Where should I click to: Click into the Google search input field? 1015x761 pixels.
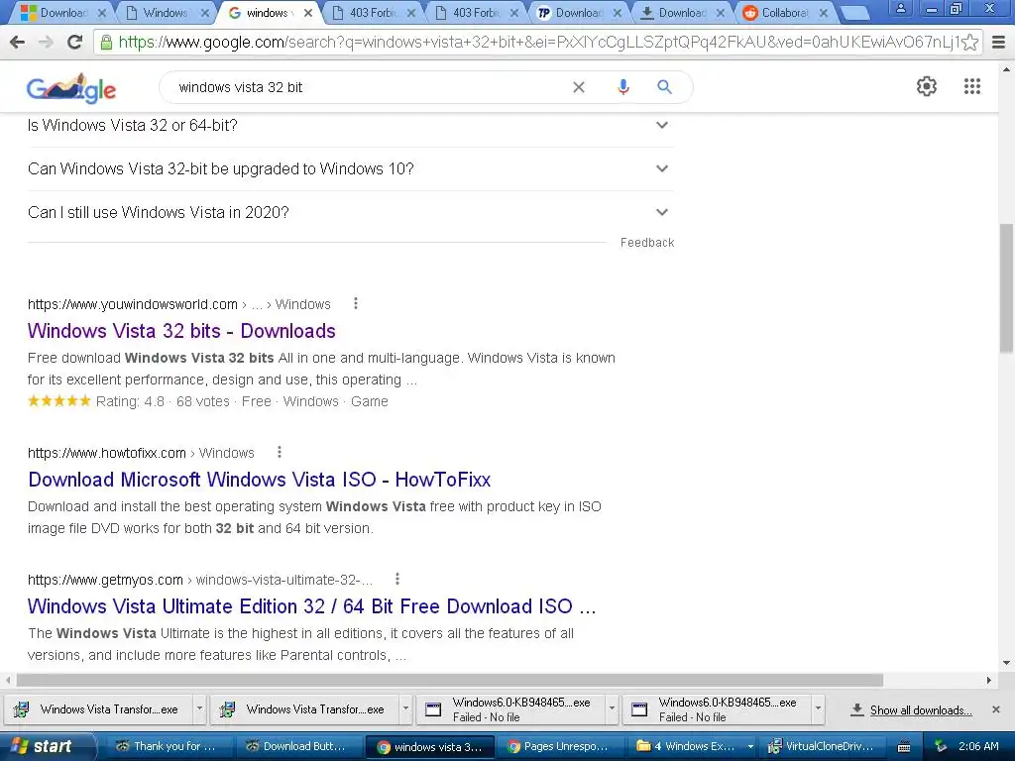point(369,87)
